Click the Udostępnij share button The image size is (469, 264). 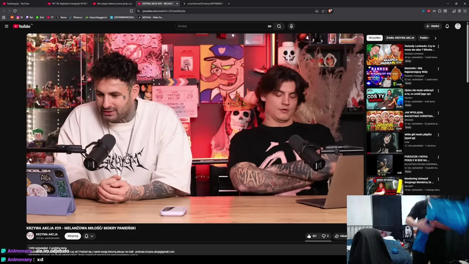pos(340,236)
